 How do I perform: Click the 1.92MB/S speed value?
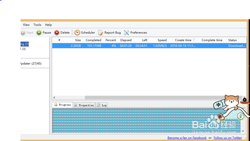pos(160,46)
